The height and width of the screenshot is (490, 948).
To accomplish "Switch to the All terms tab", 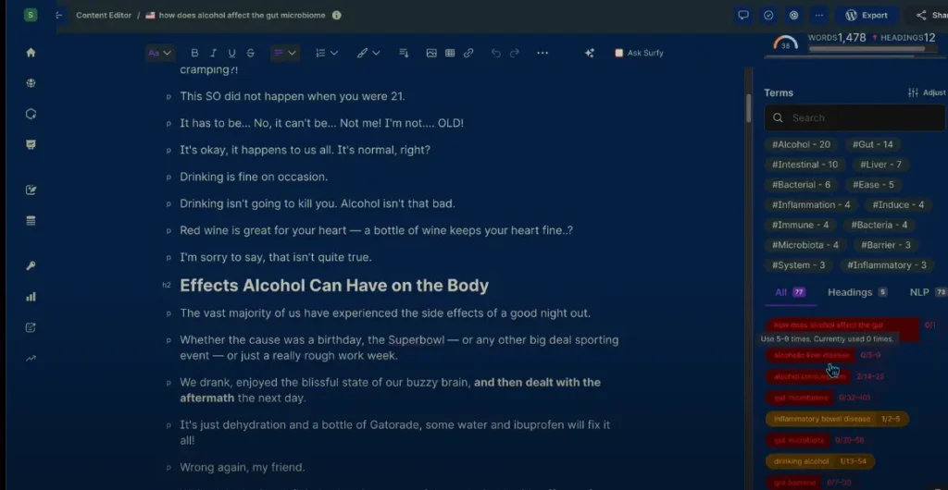I will [790, 292].
